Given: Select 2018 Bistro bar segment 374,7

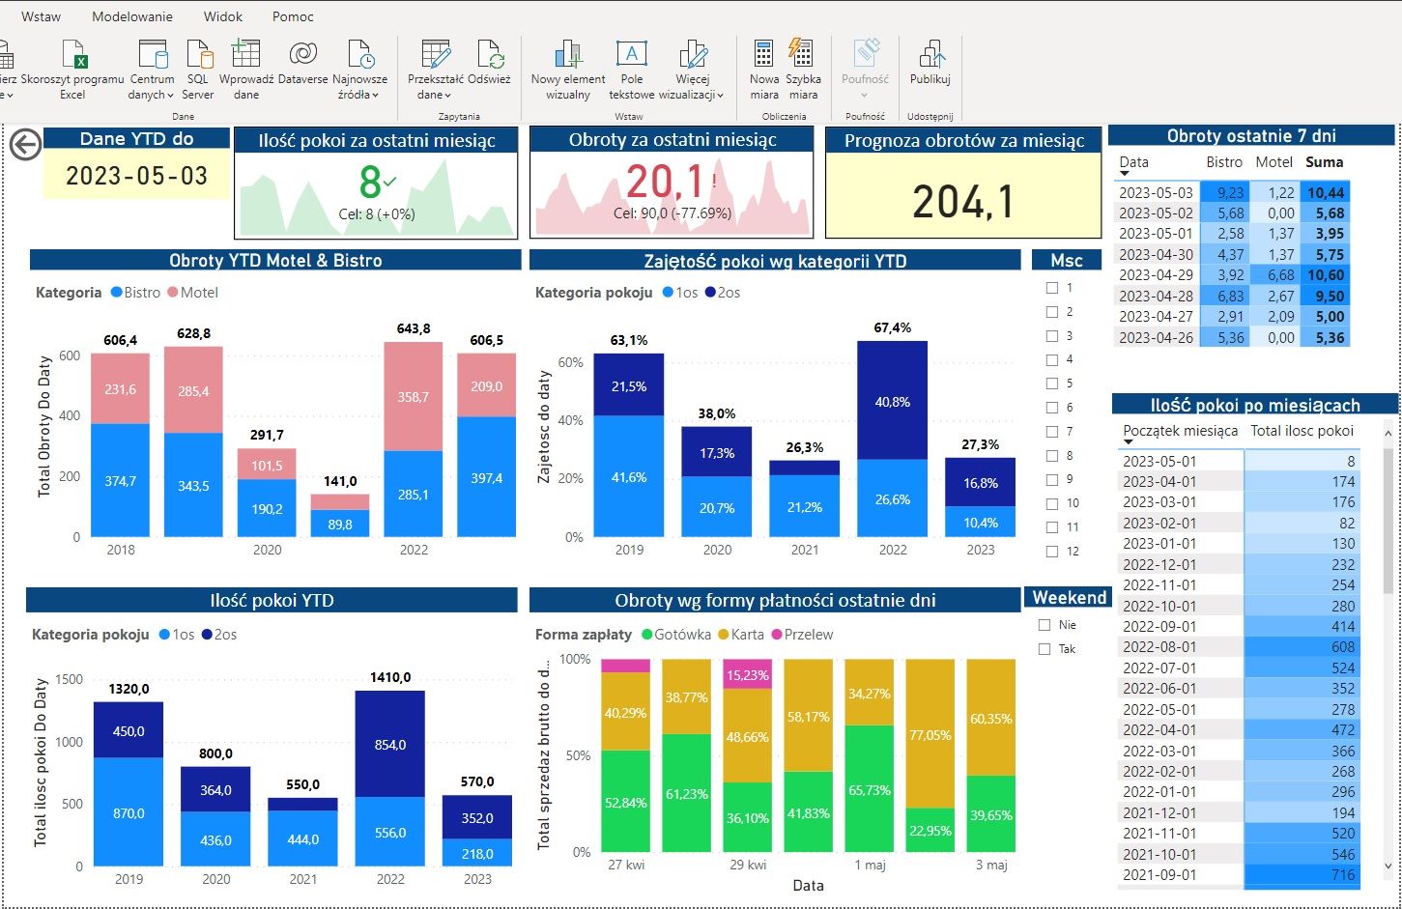Looking at the screenshot, I should pyautogui.click(x=121, y=480).
